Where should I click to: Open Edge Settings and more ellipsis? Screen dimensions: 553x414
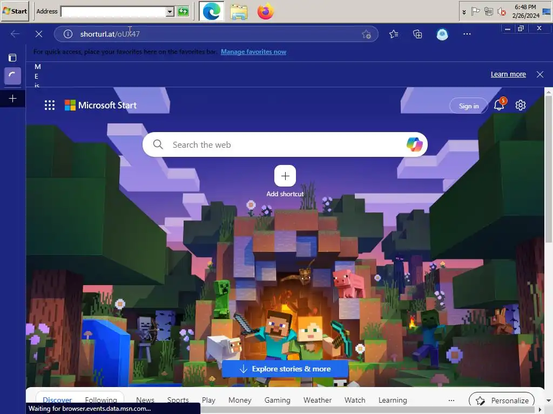pyautogui.click(x=467, y=34)
